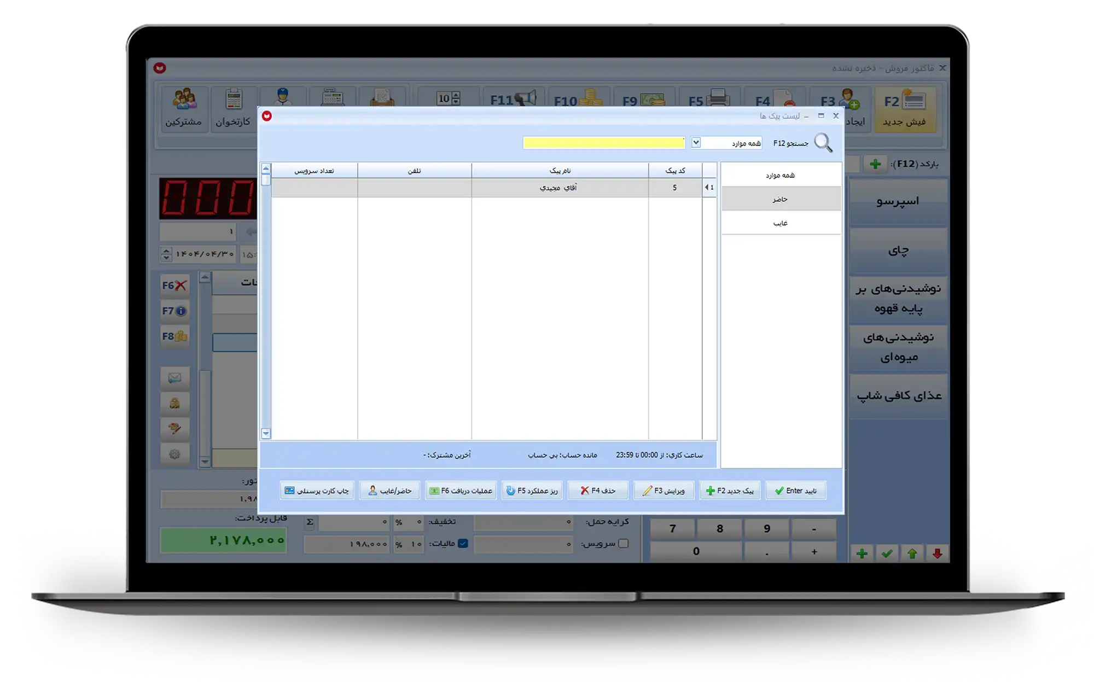
Task: Sort by تلفن column header
Action: click(414, 171)
